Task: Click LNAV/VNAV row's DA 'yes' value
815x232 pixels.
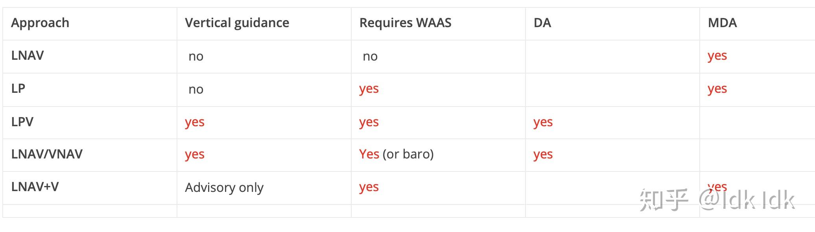Action: tap(543, 155)
